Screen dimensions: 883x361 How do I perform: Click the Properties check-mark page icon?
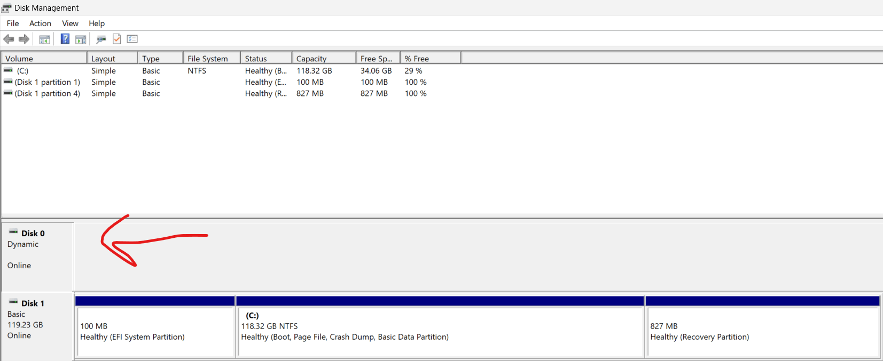[x=117, y=39]
